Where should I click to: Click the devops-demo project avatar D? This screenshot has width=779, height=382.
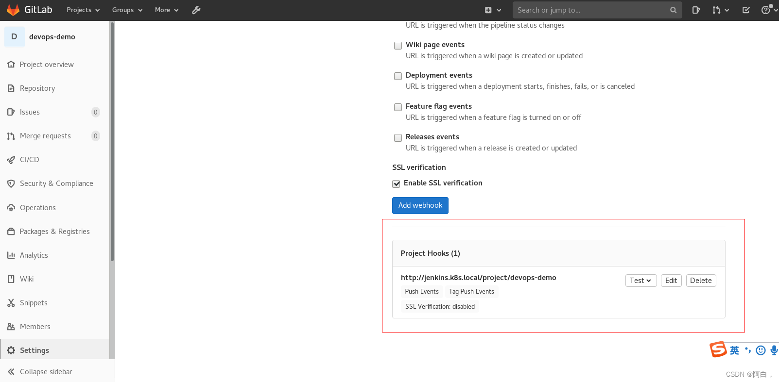click(15, 37)
